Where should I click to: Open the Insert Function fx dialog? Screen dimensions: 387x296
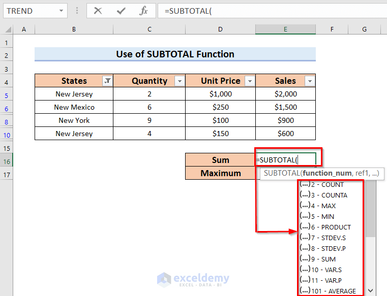point(143,11)
